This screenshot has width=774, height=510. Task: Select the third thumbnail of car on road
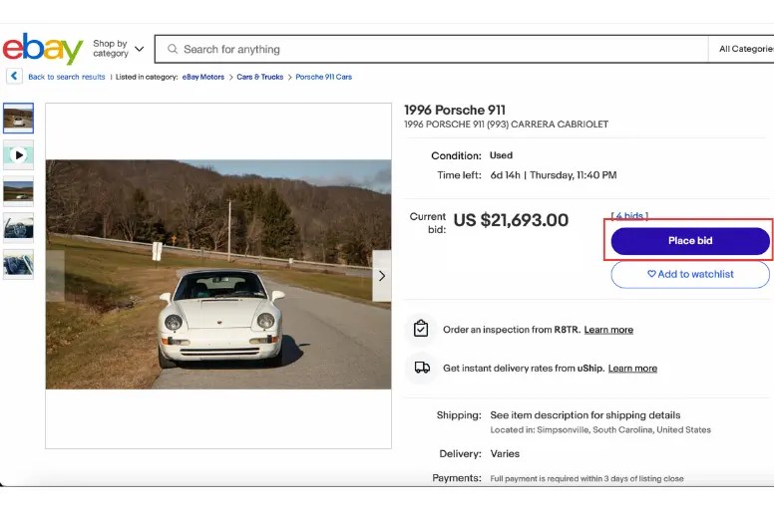[x=18, y=191]
